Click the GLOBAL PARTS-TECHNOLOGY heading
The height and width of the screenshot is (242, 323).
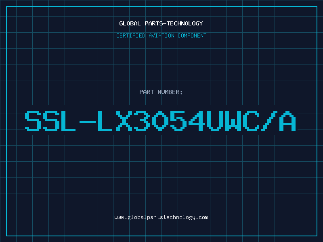(161, 23)
